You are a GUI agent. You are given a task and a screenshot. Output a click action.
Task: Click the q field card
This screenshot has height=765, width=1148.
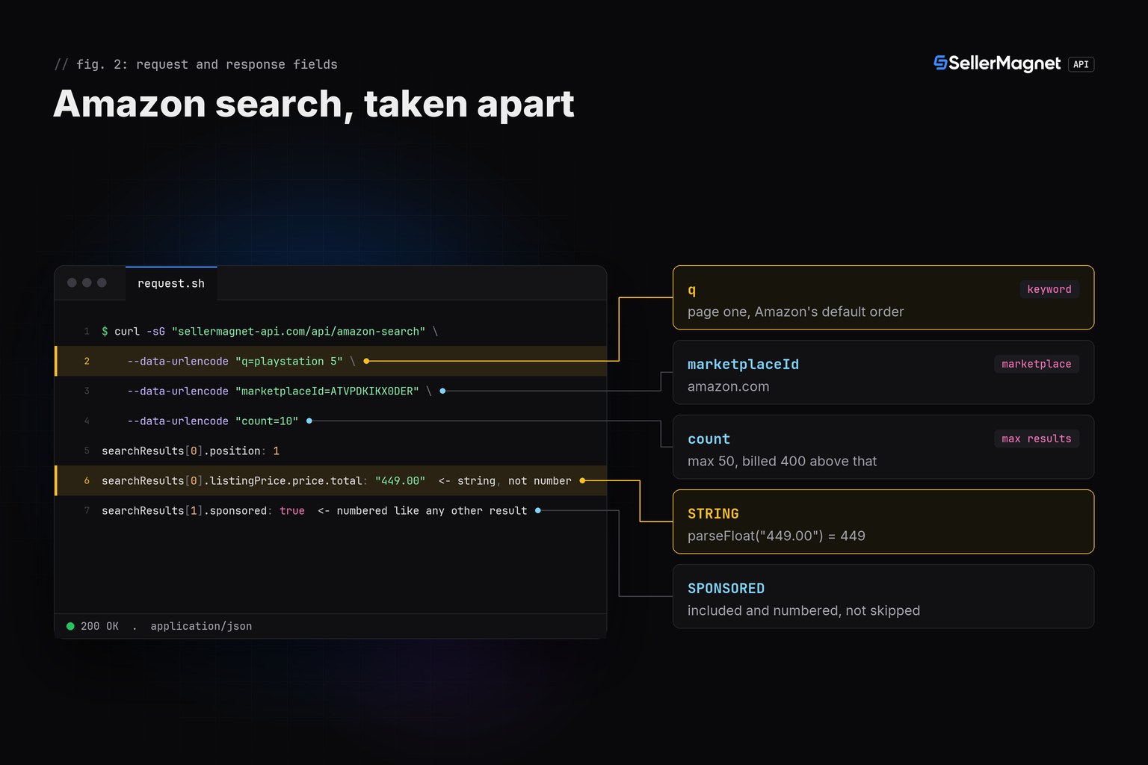coord(883,297)
